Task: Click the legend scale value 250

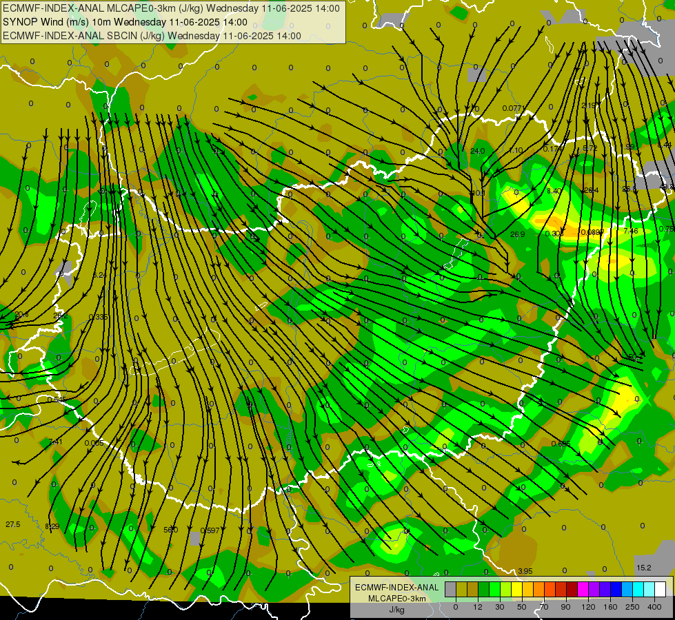Action: 632,607
